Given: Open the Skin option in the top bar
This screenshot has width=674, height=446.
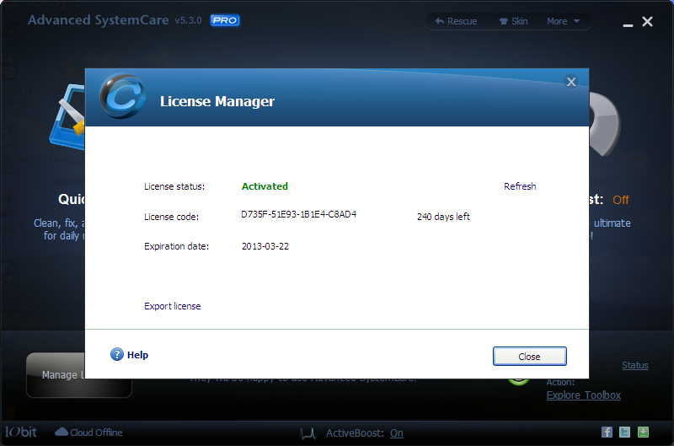Looking at the screenshot, I should click(513, 21).
